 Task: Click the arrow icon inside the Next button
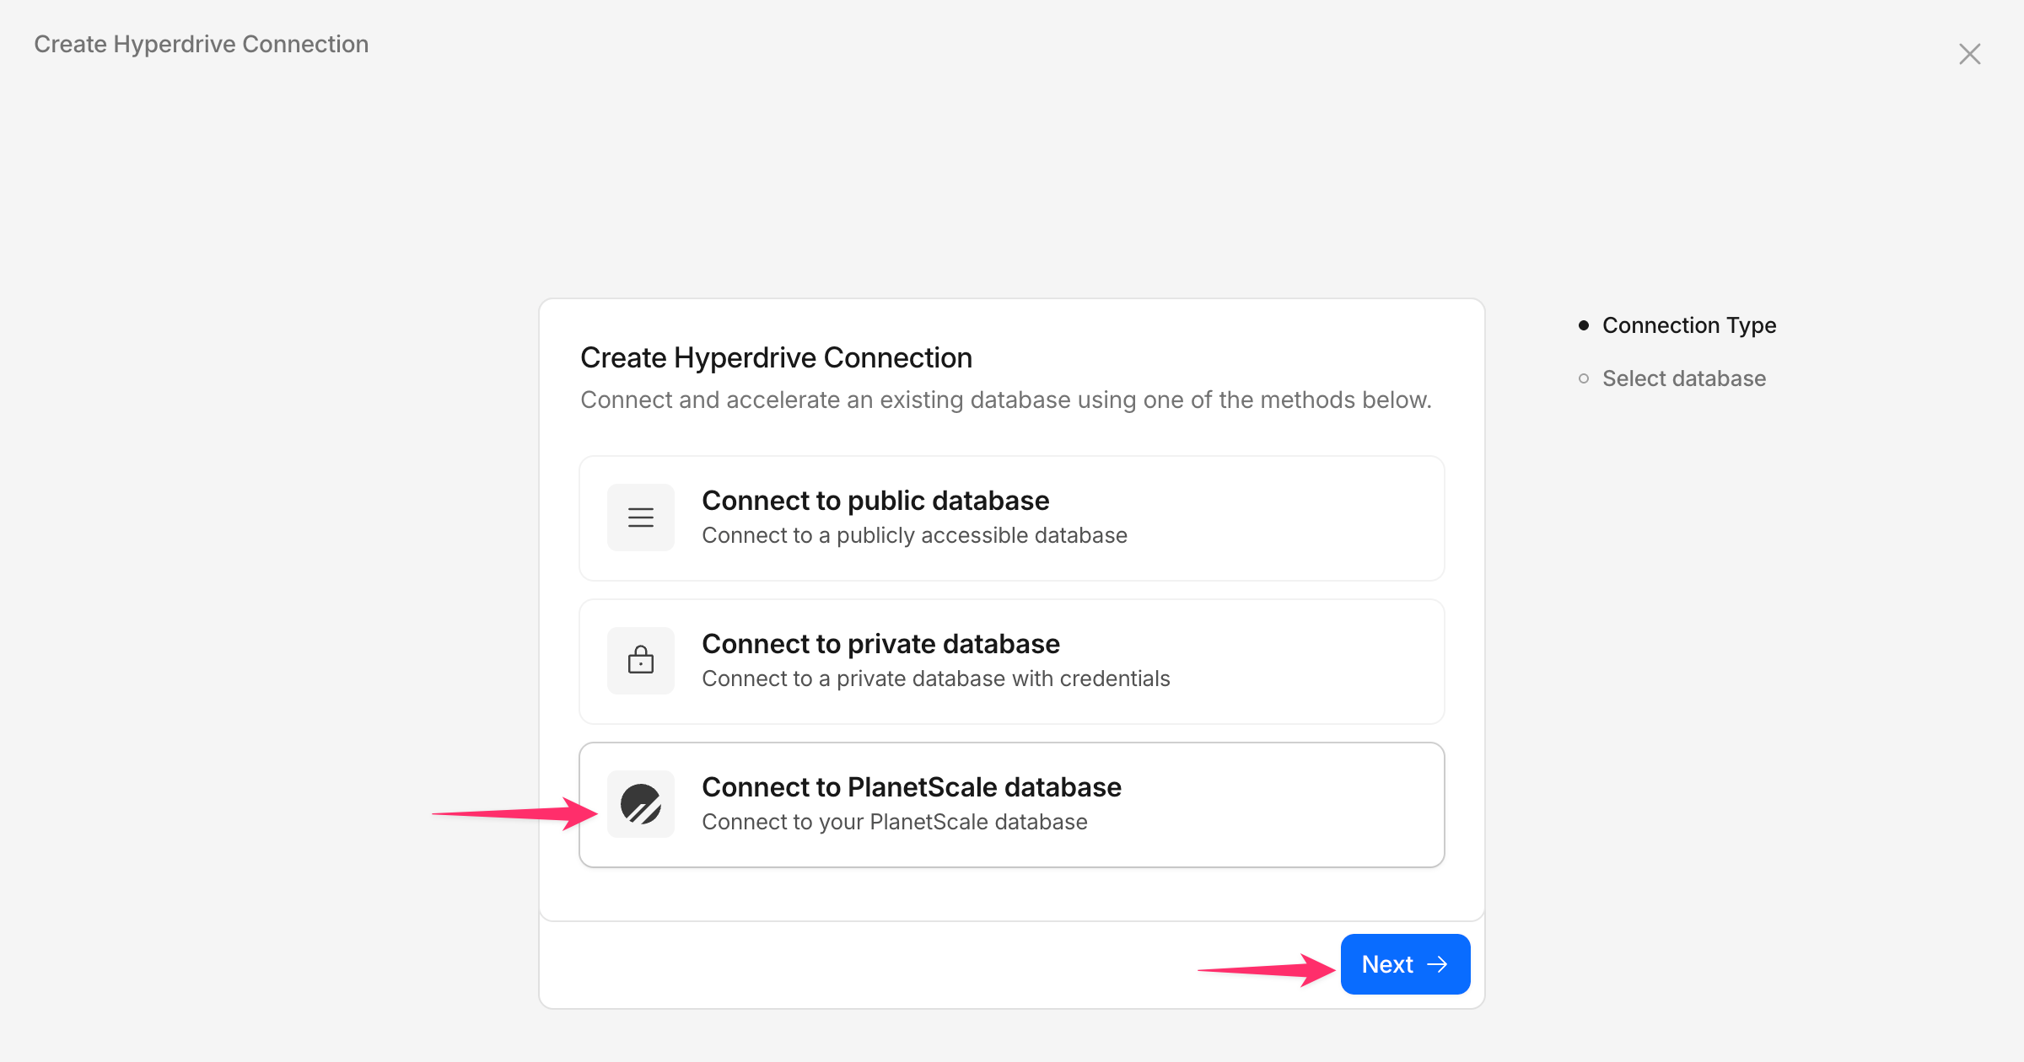[x=1438, y=963]
